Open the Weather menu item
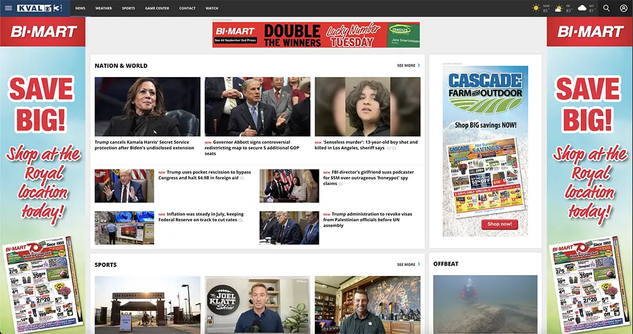The width and height of the screenshot is (633, 334). pyautogui.click(x=104, y=8)
